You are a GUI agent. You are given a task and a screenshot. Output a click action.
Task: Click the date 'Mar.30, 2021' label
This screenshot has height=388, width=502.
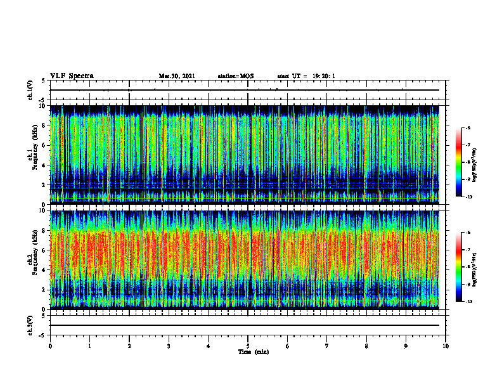pyautogui.click(x=177, y=76)
